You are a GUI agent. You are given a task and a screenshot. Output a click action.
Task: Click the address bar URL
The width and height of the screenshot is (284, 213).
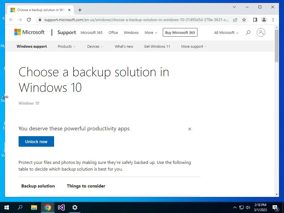click(x=136, y=20)
